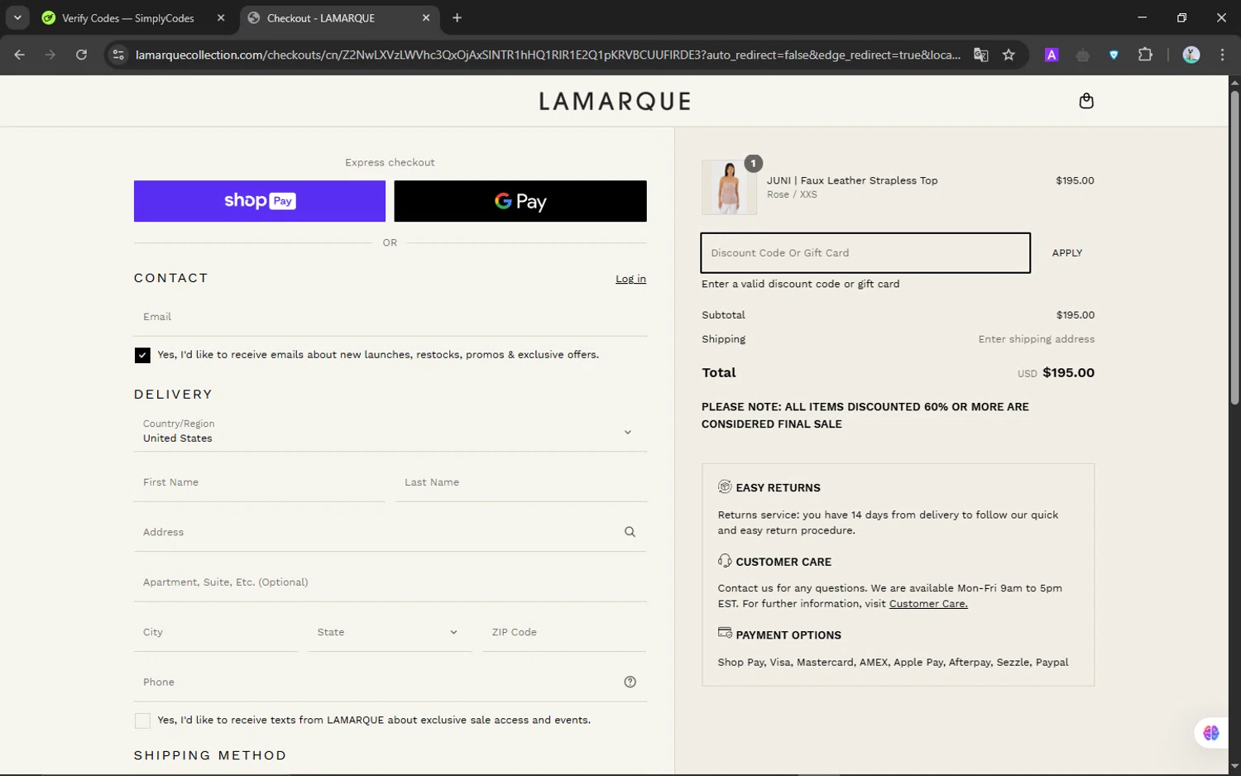Open the State dropdown
Screen dimensions: 1241x776
coord(390,632)
